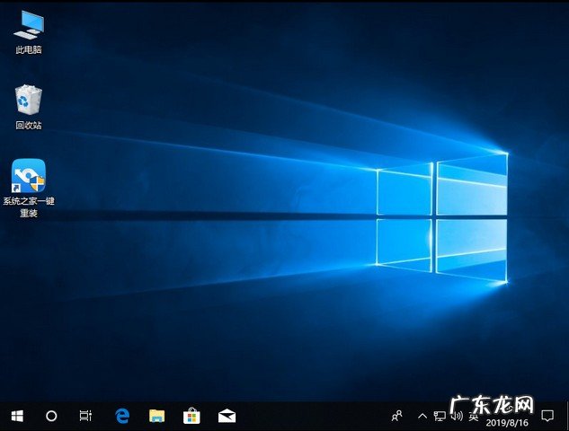Toggle the 英 input method indicator

(474, 416)
